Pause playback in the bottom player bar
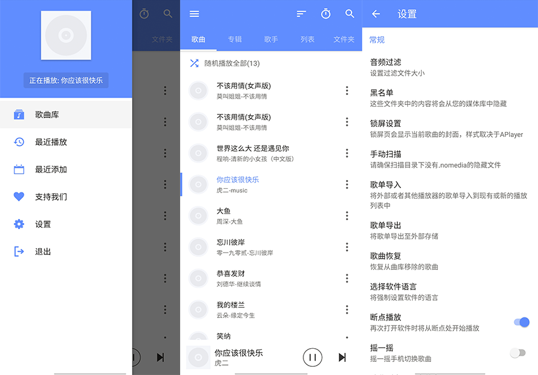The height and width of the screenshot is (375, 538). click(313, 357)
